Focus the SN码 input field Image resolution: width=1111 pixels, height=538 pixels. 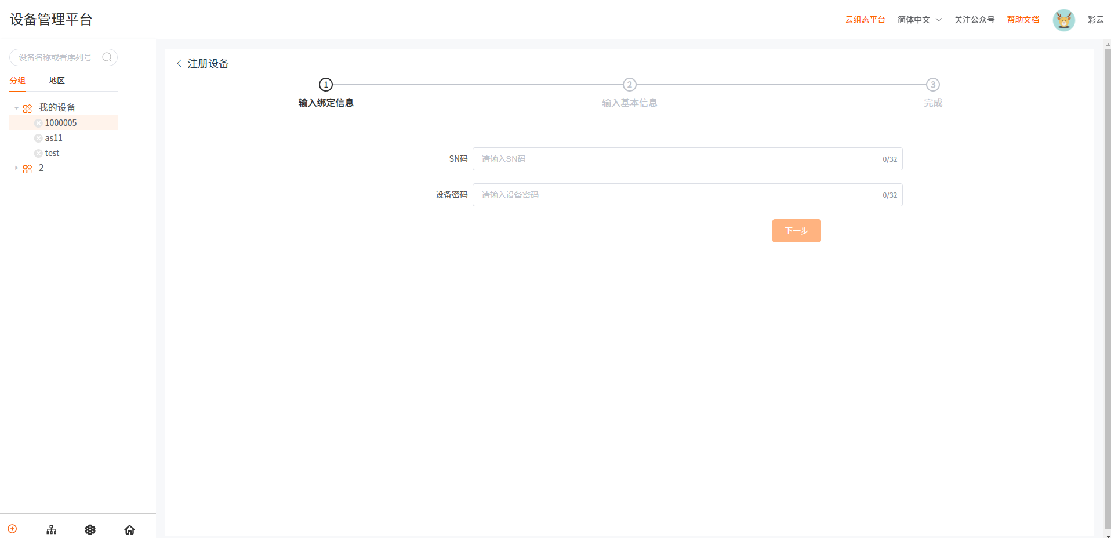tap(687, 159)
